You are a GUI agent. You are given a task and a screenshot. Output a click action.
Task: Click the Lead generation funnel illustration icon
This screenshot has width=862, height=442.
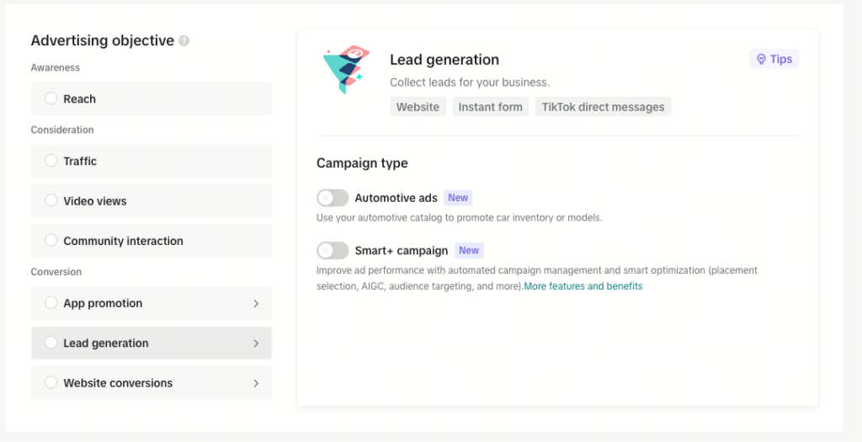click(x=345, y=69)
